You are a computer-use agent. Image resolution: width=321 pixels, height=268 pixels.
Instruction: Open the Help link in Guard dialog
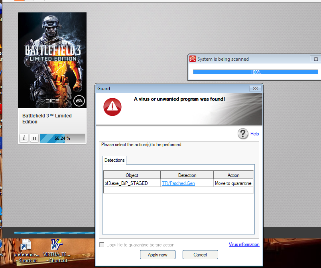pos(255,134)
